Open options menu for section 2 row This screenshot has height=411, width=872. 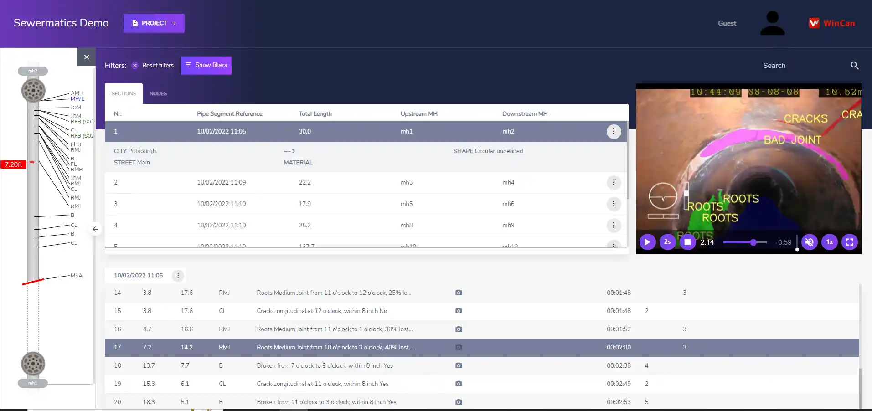(x=614, y=182)
